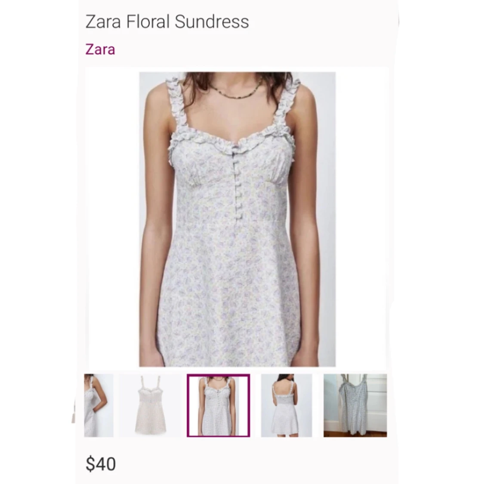Show the back-view model thumbnail

tap(287, 405)
